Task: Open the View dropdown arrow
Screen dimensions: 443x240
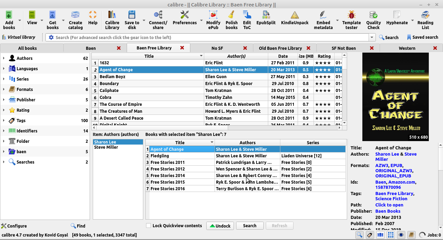Action: (42, 20)
